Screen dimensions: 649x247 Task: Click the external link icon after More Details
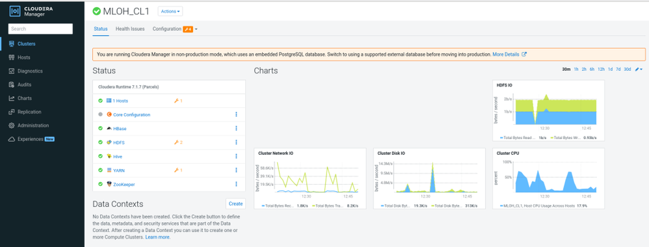coord(524,54)
